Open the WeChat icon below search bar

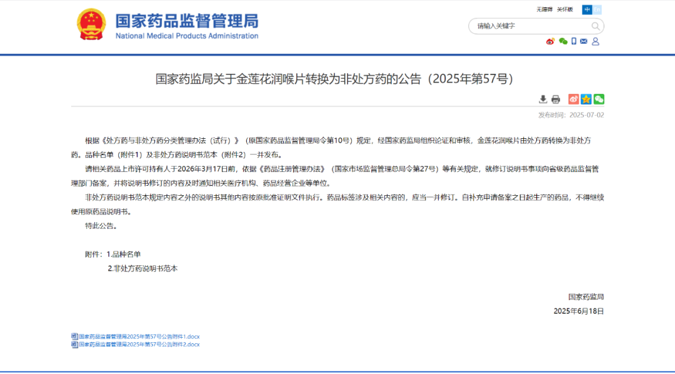coord(562,41)
